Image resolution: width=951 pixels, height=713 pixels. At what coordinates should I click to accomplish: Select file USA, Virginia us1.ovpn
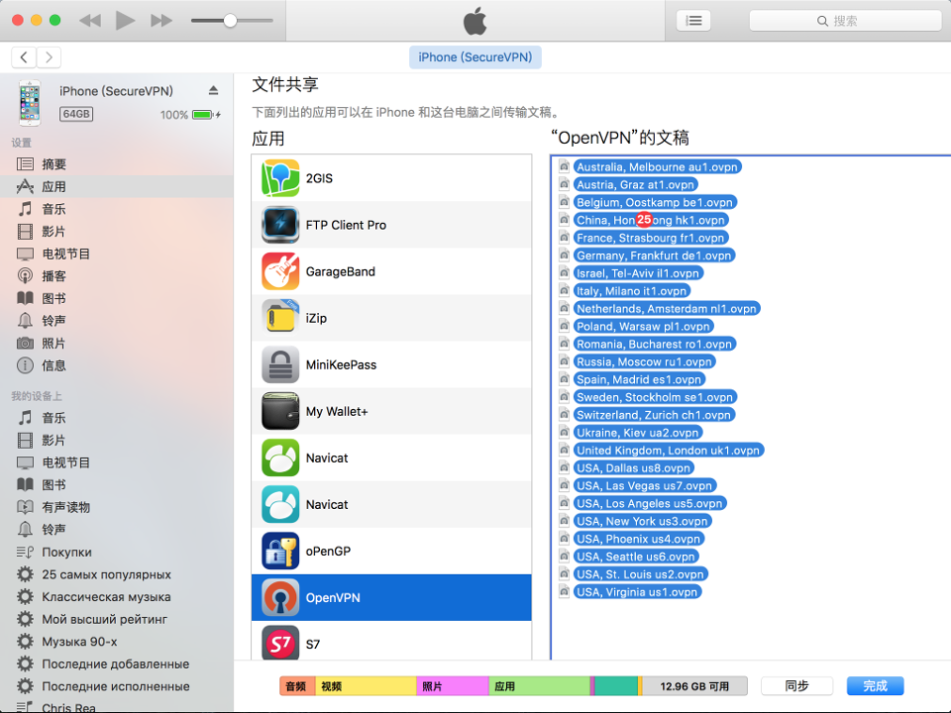pyautogui.click(x=637, y=592)
